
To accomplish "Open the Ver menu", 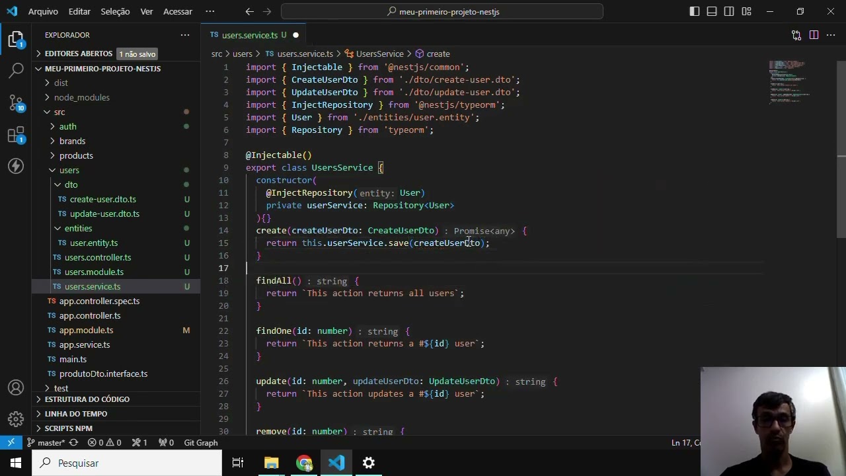I will click(147, 11).
